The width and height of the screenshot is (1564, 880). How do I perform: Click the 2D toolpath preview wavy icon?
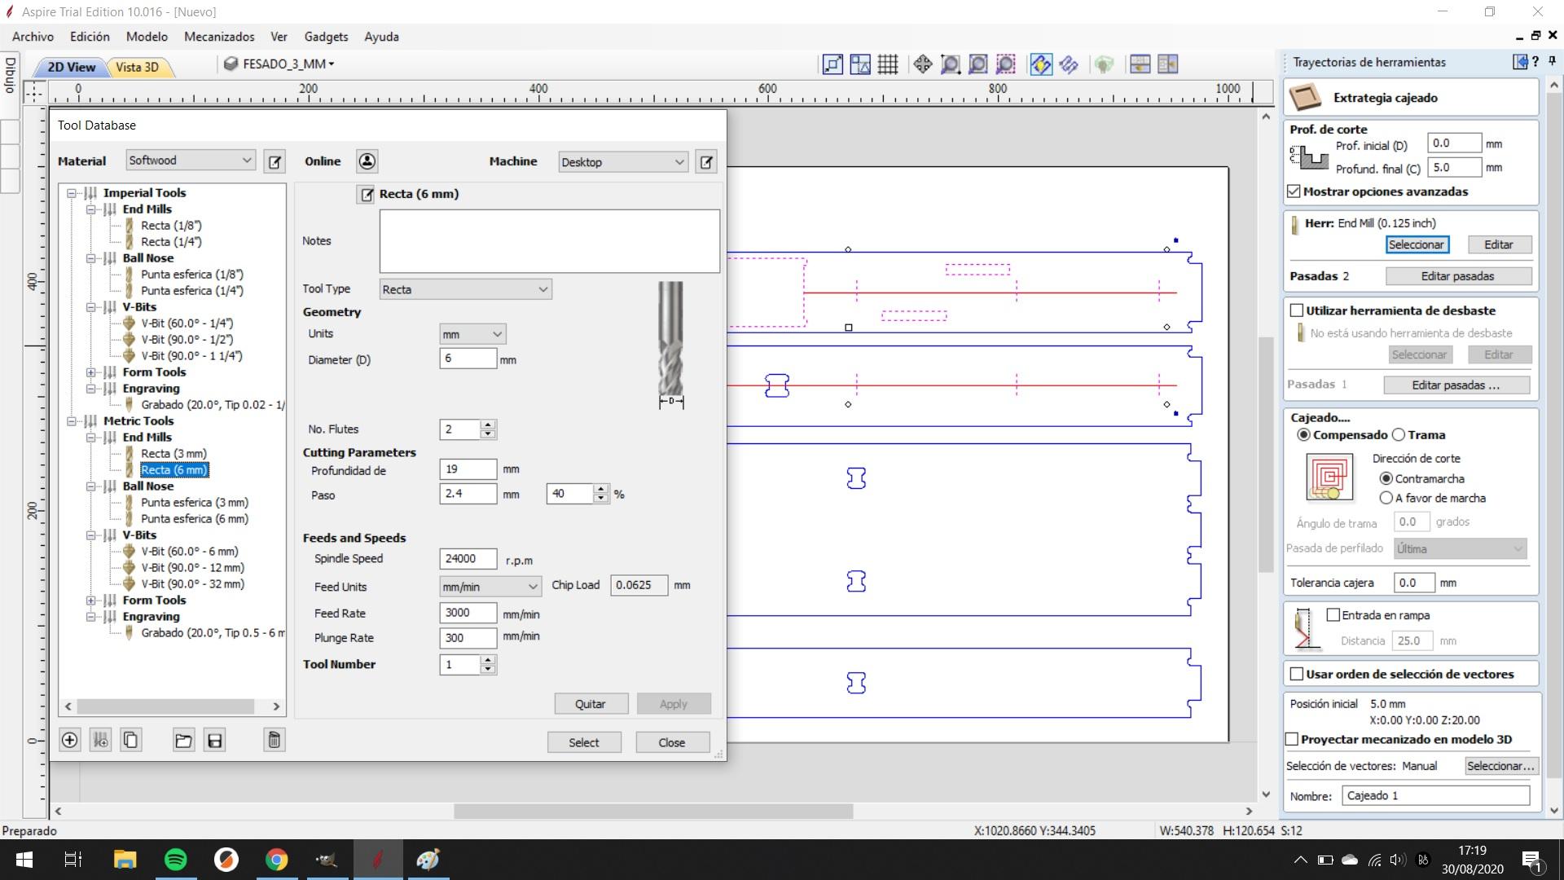coord(1069,64)
